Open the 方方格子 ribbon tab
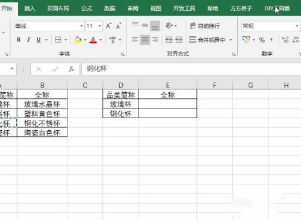 241,8
